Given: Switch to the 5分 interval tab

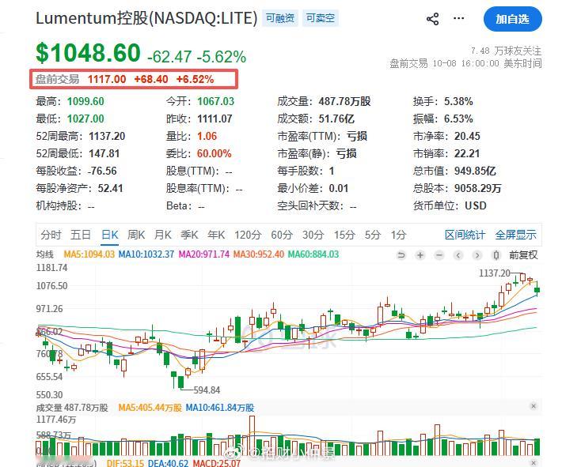Looking at the screenshot, I should point(373,235).
